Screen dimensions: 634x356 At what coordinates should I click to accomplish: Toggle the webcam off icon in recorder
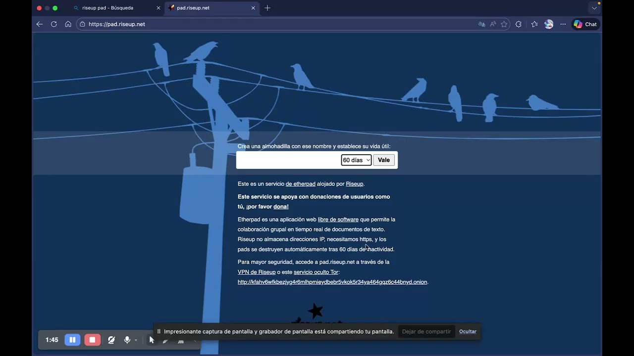[x=111, y=340]
